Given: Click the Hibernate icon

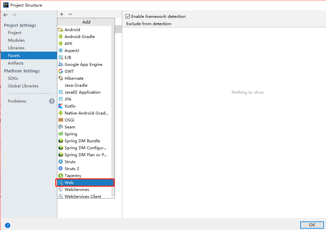Looking at the screenshot, I should 61,78.
